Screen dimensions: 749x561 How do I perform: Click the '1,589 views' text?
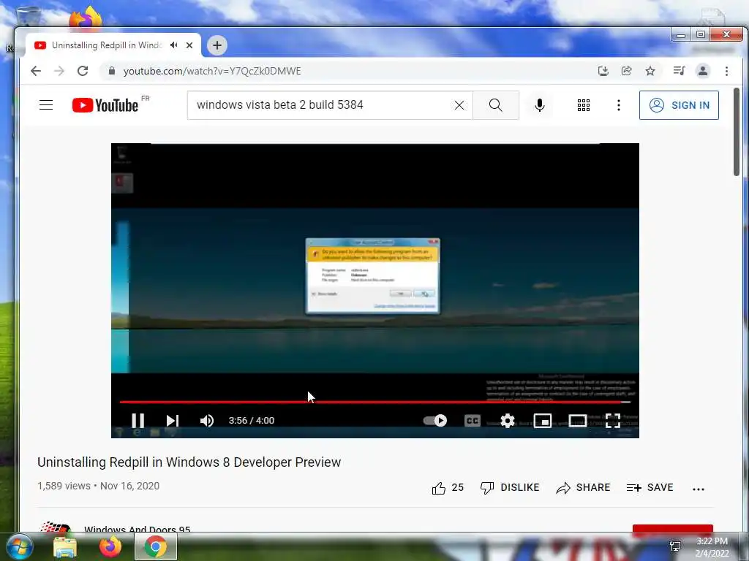pyautogui.click(x=64, y=486)
